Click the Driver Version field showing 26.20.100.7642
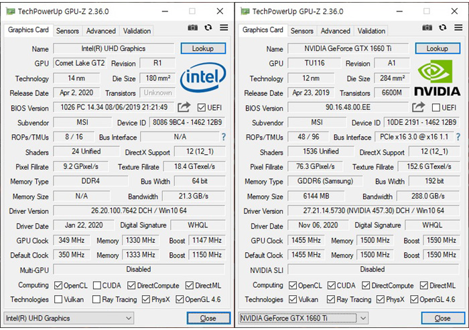The width and height of the screenshot is (469, 330). 139,211
